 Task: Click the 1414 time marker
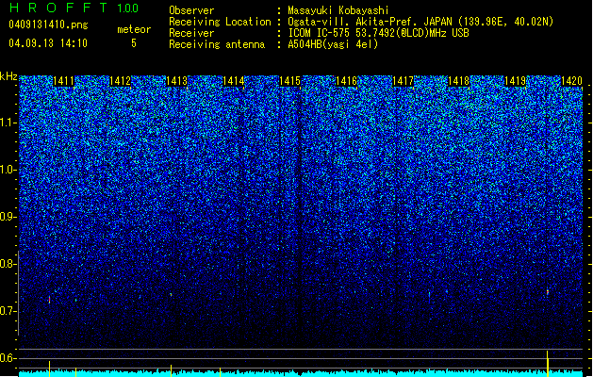(234, 81)
